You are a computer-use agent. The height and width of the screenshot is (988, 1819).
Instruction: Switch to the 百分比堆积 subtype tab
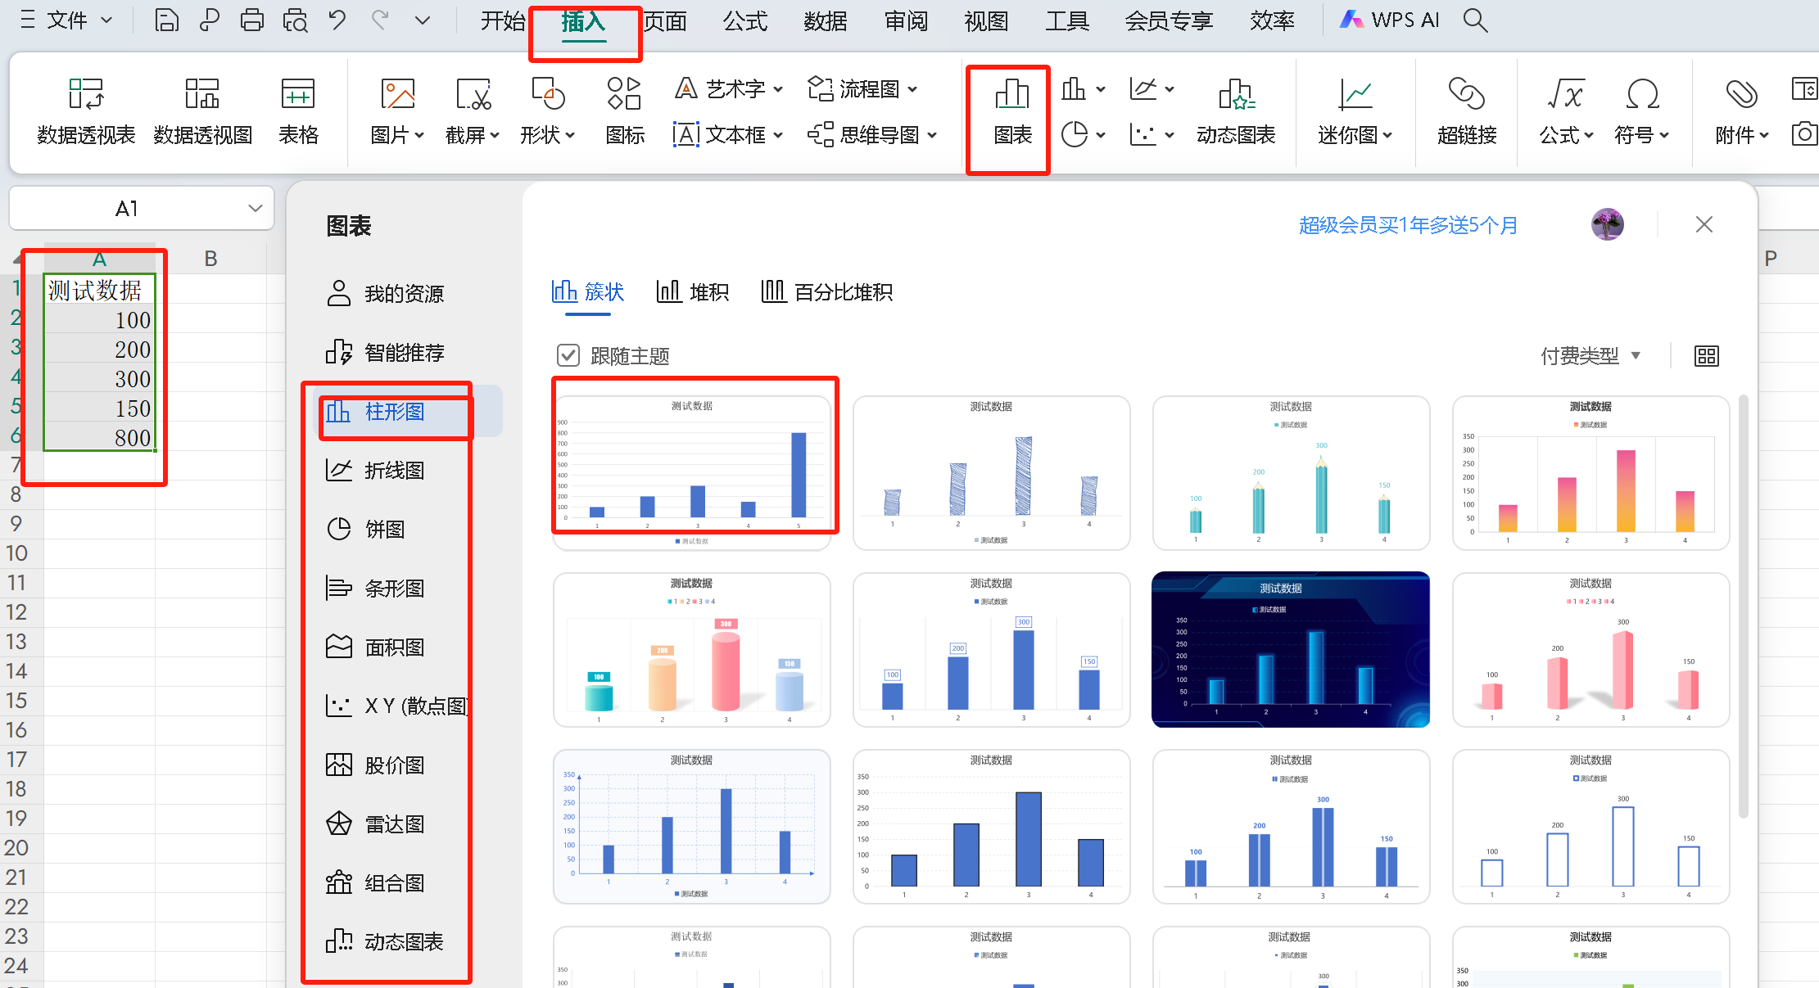coord(826,291)
